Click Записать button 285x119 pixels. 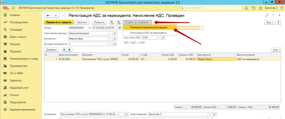82,22
